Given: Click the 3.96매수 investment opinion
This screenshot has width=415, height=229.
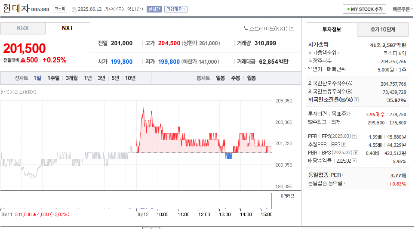Looking at the screenshot, I should (375, 114).
